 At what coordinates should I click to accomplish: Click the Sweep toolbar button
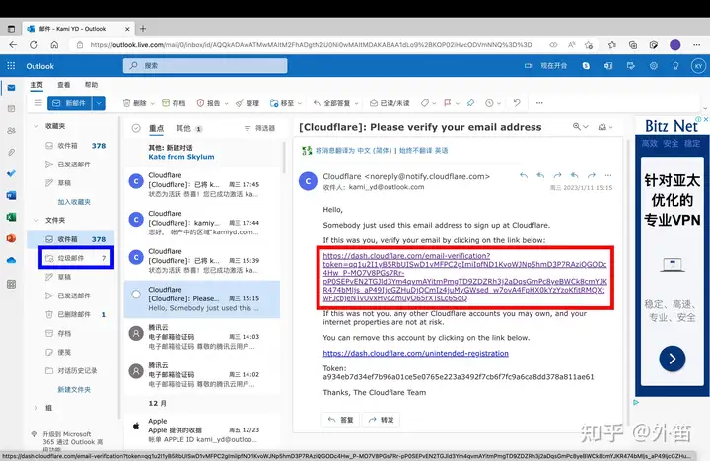click(x=248, y=103)
